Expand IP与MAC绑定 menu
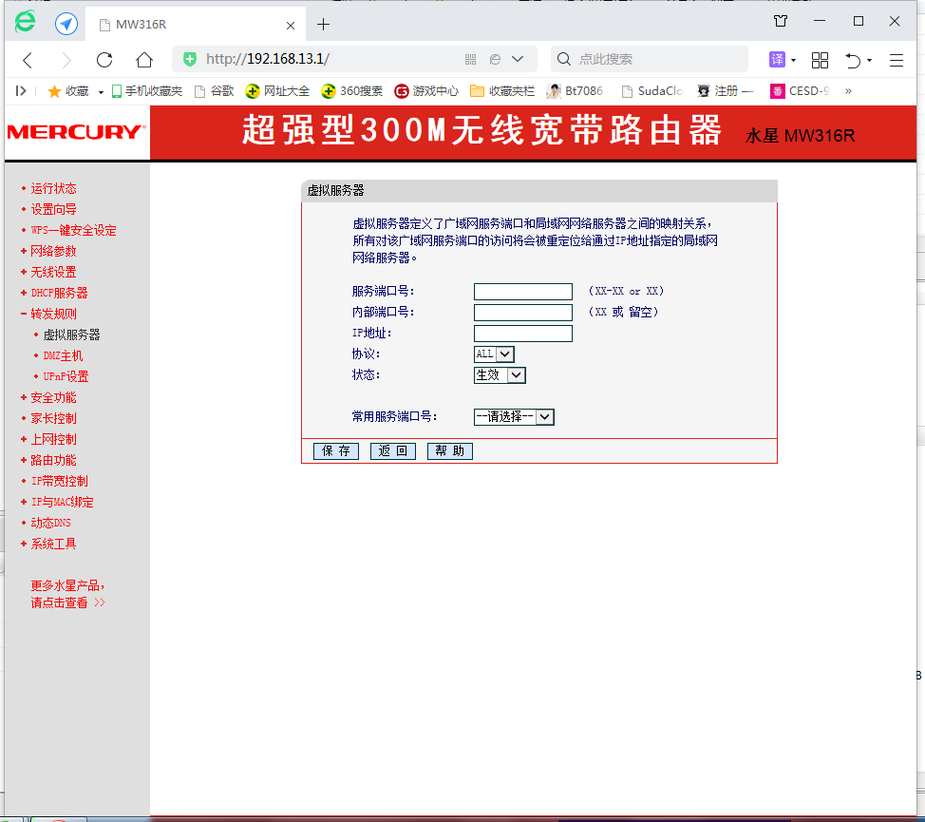 click(62, 502)
